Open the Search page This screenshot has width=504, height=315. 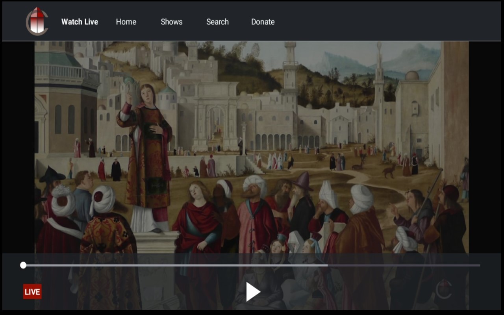pos(217,22)
